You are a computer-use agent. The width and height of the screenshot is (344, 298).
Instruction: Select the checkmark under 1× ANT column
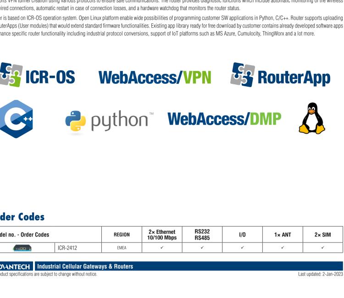(282, 247)
